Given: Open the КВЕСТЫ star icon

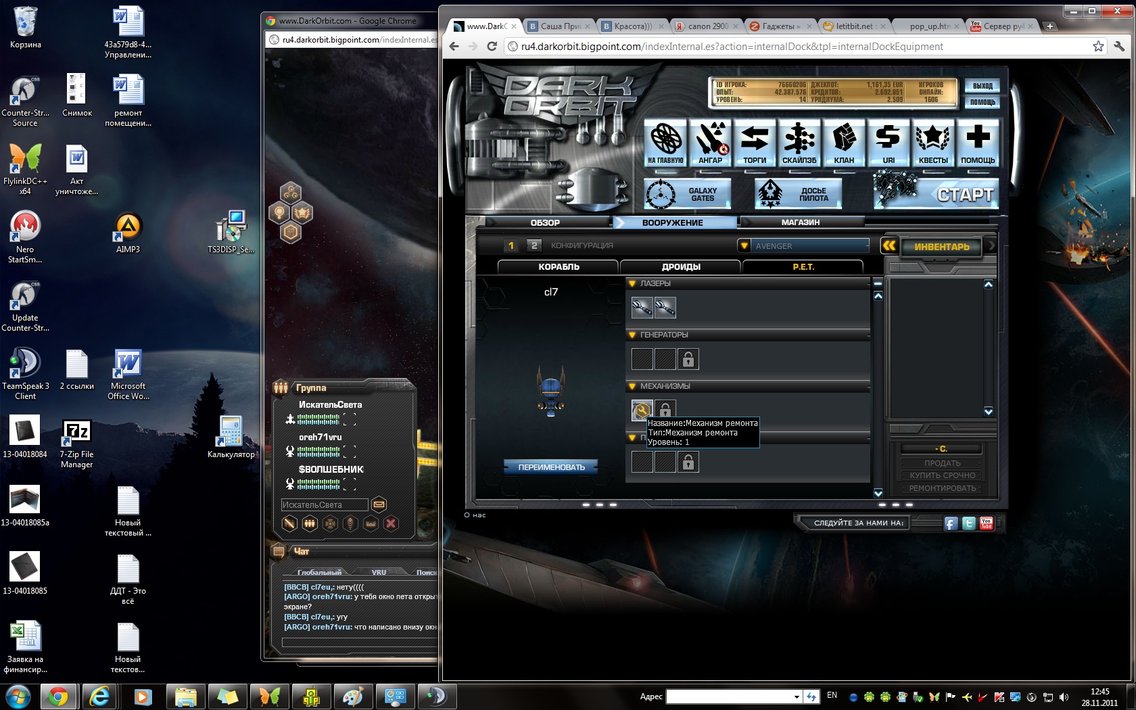Looking at the screenshot, I should click(933, 143).
